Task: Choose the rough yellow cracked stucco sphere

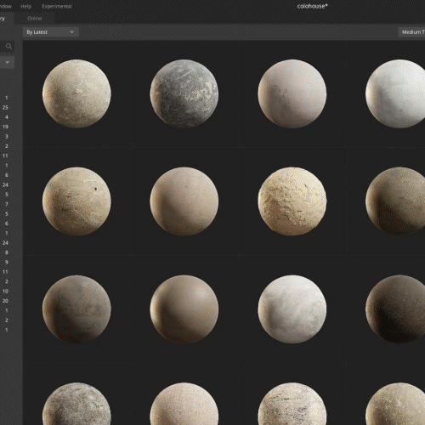Action: tap(292, 201)
